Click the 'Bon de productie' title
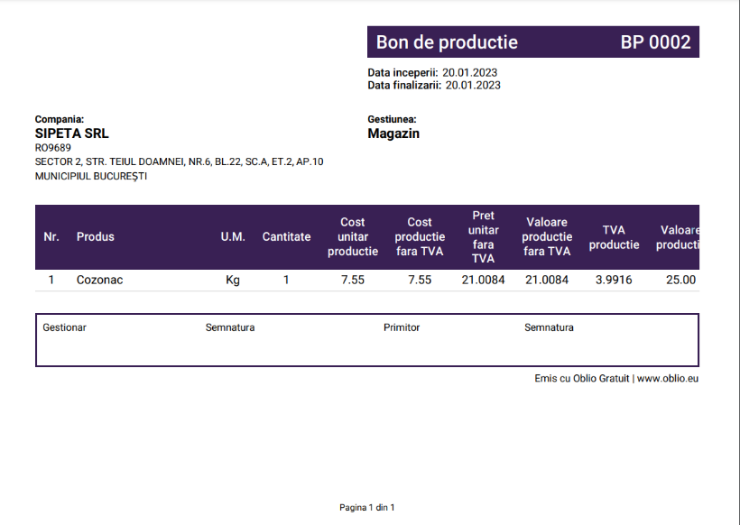 click(447, 42)
